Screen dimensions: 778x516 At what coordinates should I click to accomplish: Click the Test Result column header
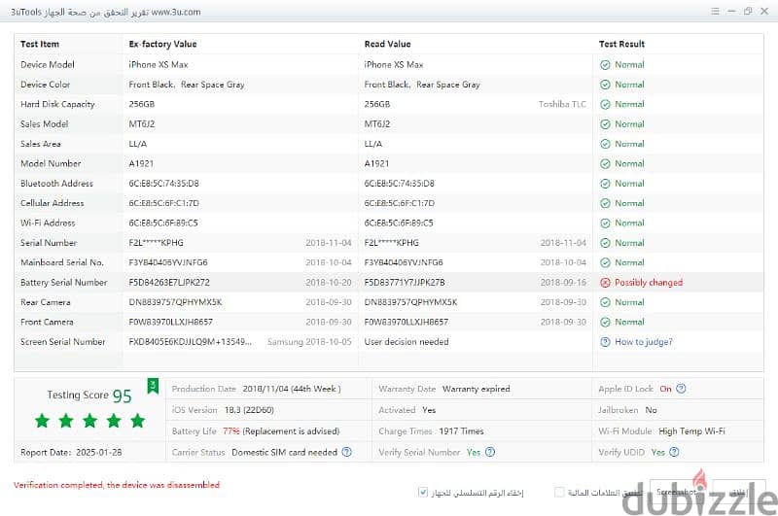621,44
